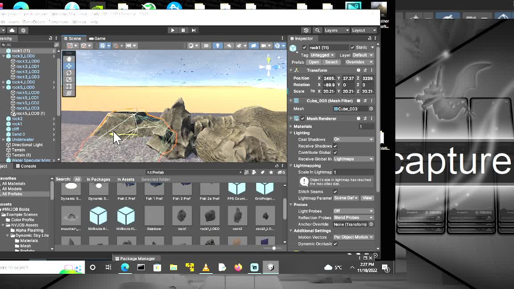Image resolution: width=514 pixels, height=289 pixels.
Task: Click the prefab Open button
Action: tap(314, 62)
